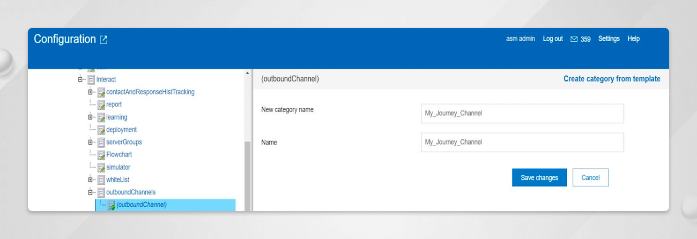Focus the Name input field
This screenshot has width=697, height=239.
522,142
